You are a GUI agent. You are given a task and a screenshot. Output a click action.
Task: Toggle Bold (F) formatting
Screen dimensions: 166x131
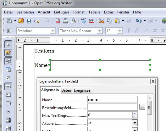tap(129, 31)
